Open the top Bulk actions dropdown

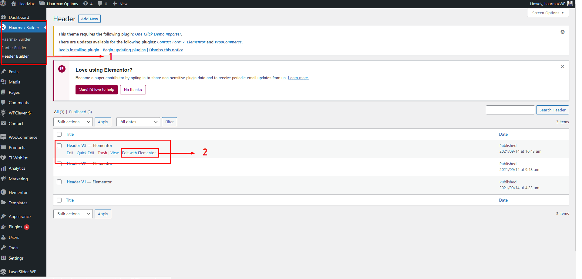coord(73,122)
